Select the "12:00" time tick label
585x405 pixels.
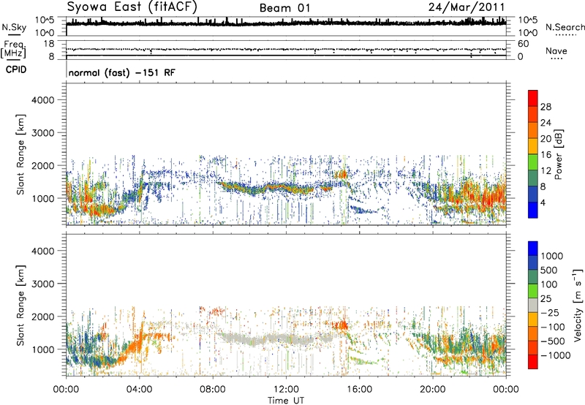click(x=286, y=390)
